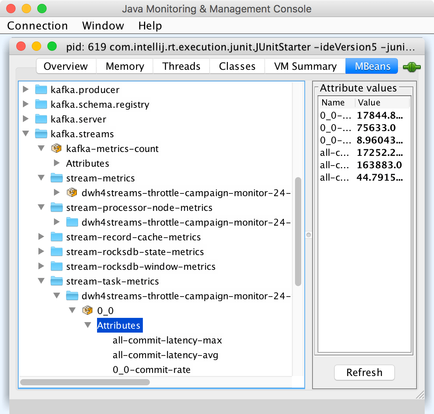This screenshot has height=414, width=434.
Task: Click the folder icon beside stream-task-metrics
Action: click(x=56, y=281)
